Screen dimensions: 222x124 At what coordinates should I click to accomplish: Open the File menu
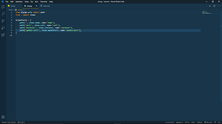[7, 2]
